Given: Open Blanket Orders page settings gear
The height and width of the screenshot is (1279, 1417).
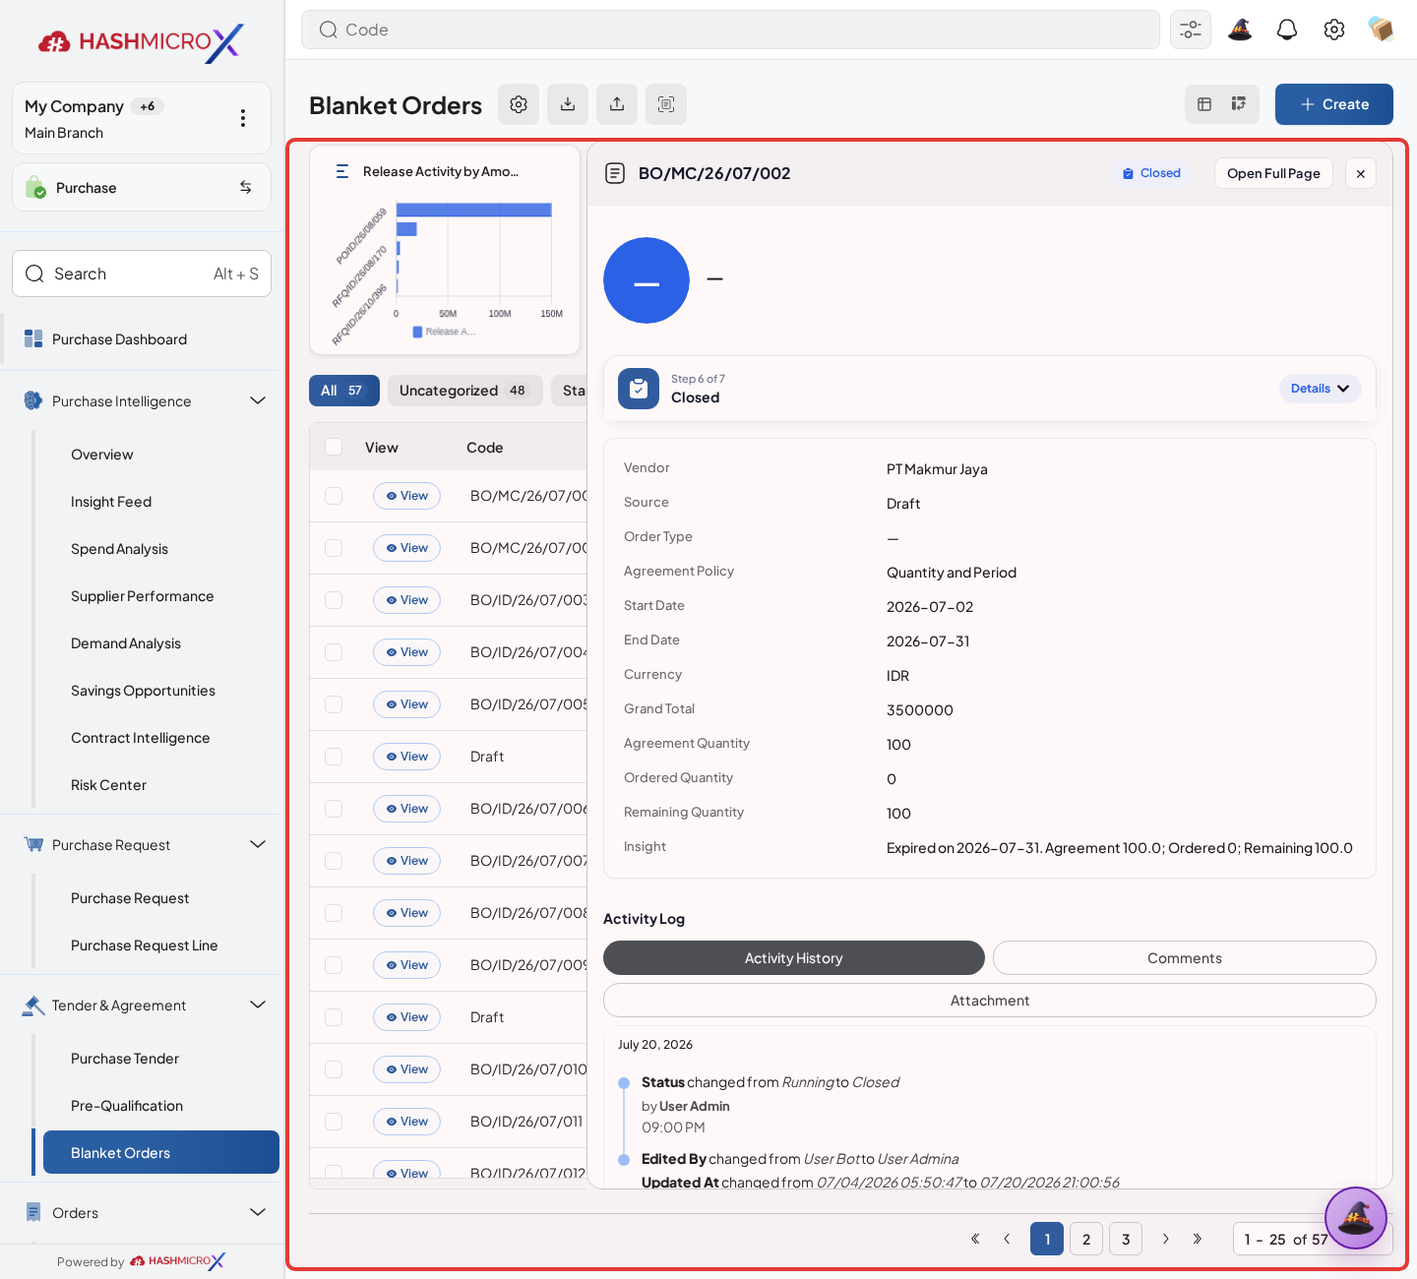Looking at the screenshot, I should (x=519, y=104).
